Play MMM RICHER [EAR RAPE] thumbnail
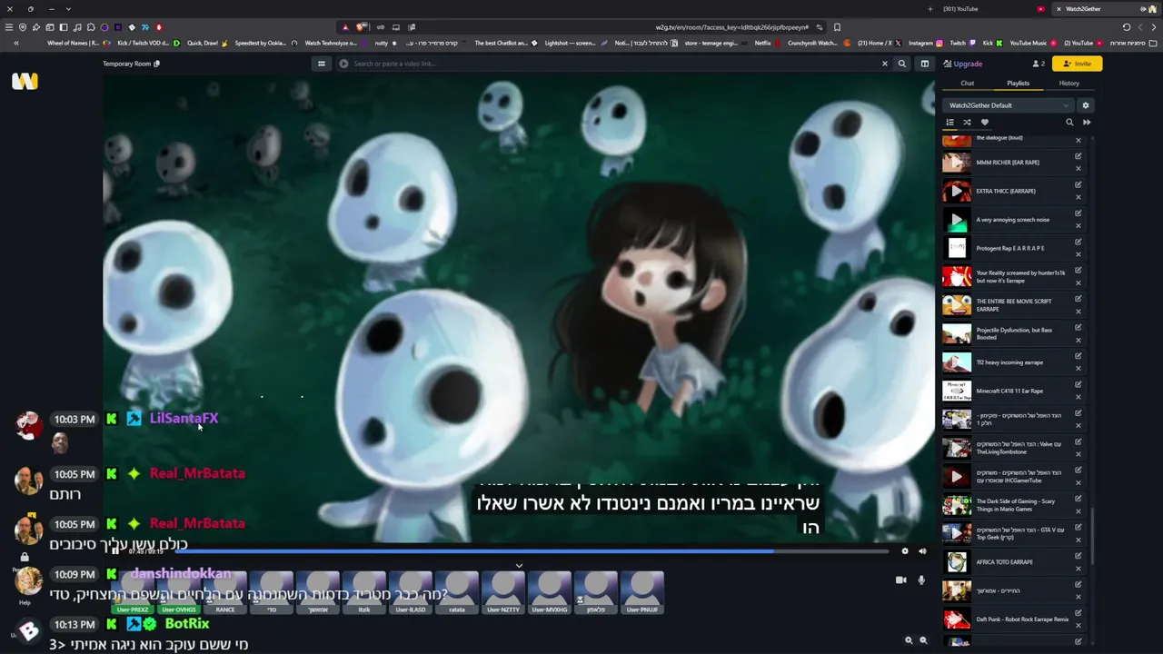Image resolution: width=1163 pixels, height=654 pixels. click(x=957, y=163)
